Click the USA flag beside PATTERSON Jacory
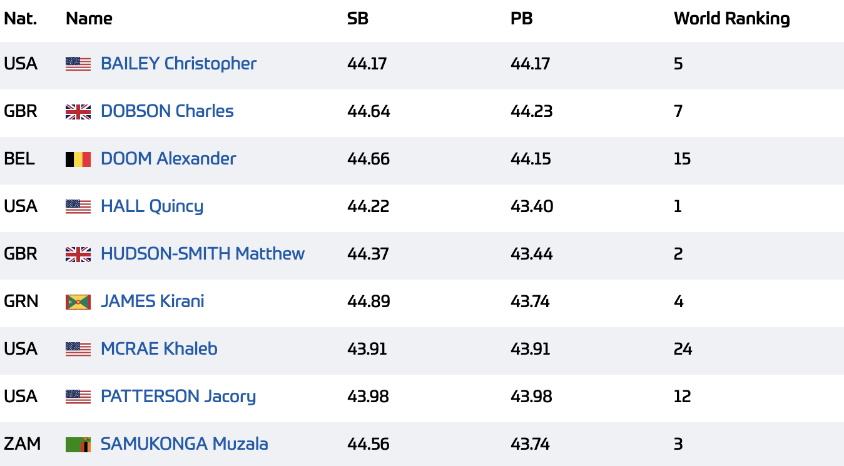This screenshot has width=844, height=466. pyautogui.click(x=78, y=397)
